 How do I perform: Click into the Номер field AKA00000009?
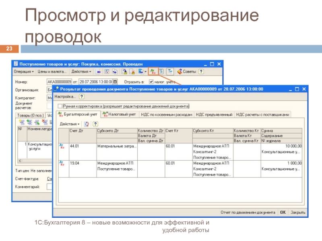pyautogui.click(x=59, y=82)
